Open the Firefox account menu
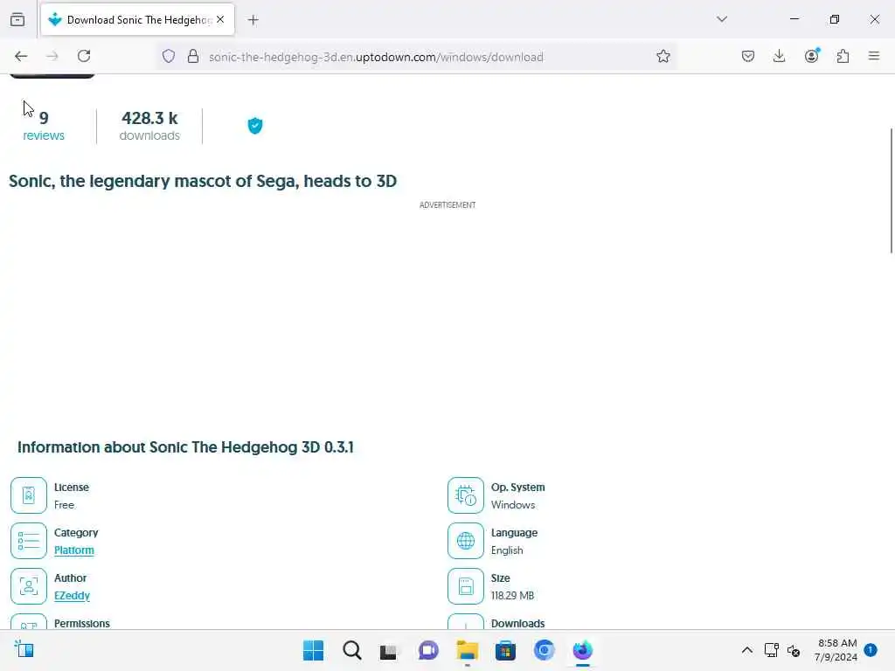This screenshot has width=895, height=671. tap(812, 56)
